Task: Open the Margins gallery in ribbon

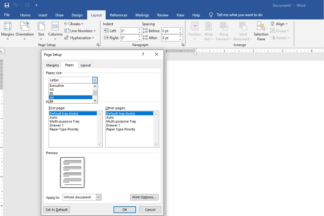Action: pyautogui.click(x=8, y=30)
